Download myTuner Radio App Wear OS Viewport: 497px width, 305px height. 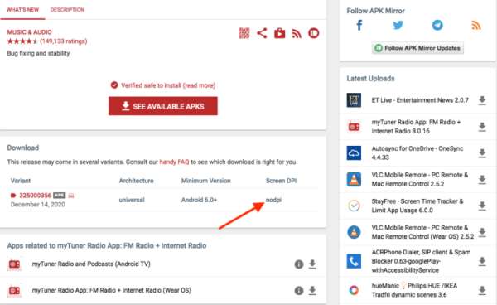point(312,290)
